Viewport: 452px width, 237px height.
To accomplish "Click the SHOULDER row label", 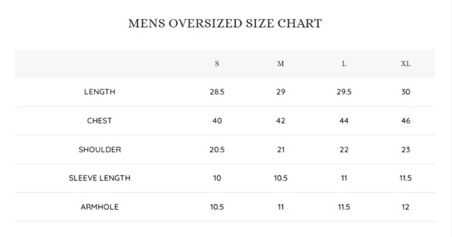I will pos(100,150).
